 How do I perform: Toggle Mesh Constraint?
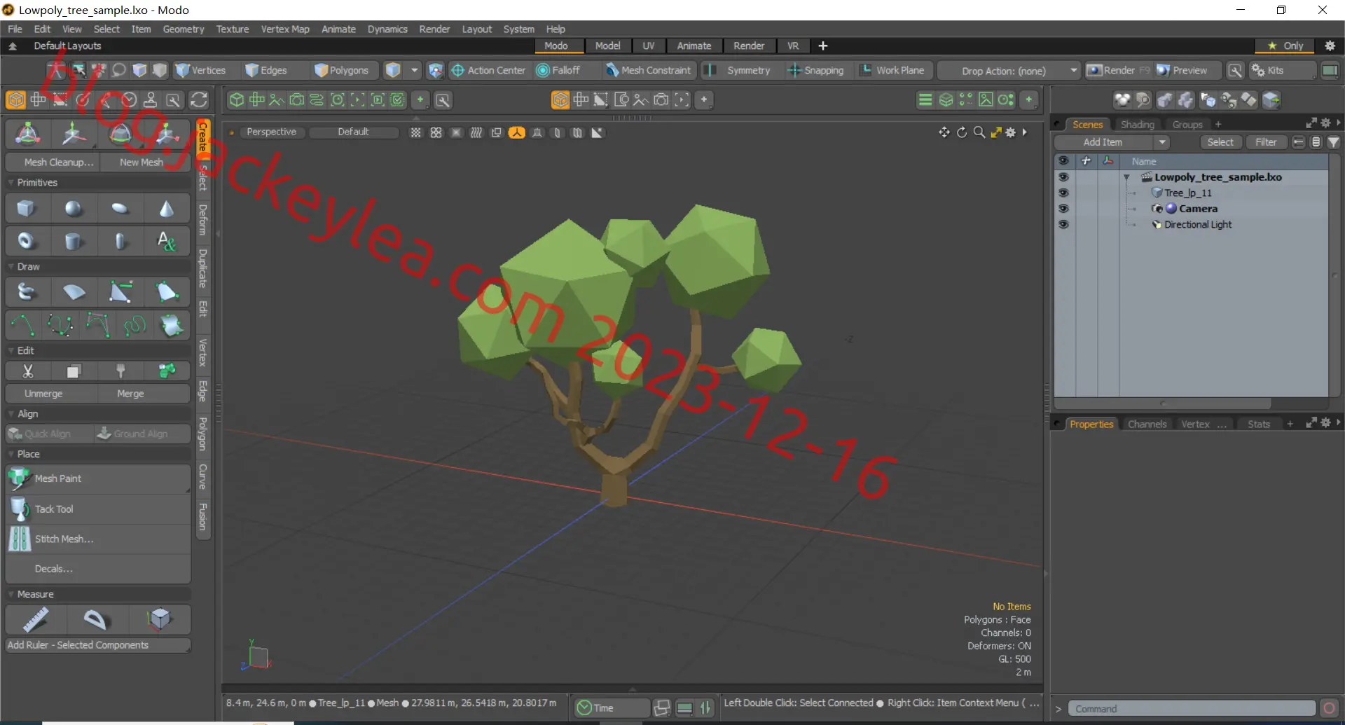649,71
